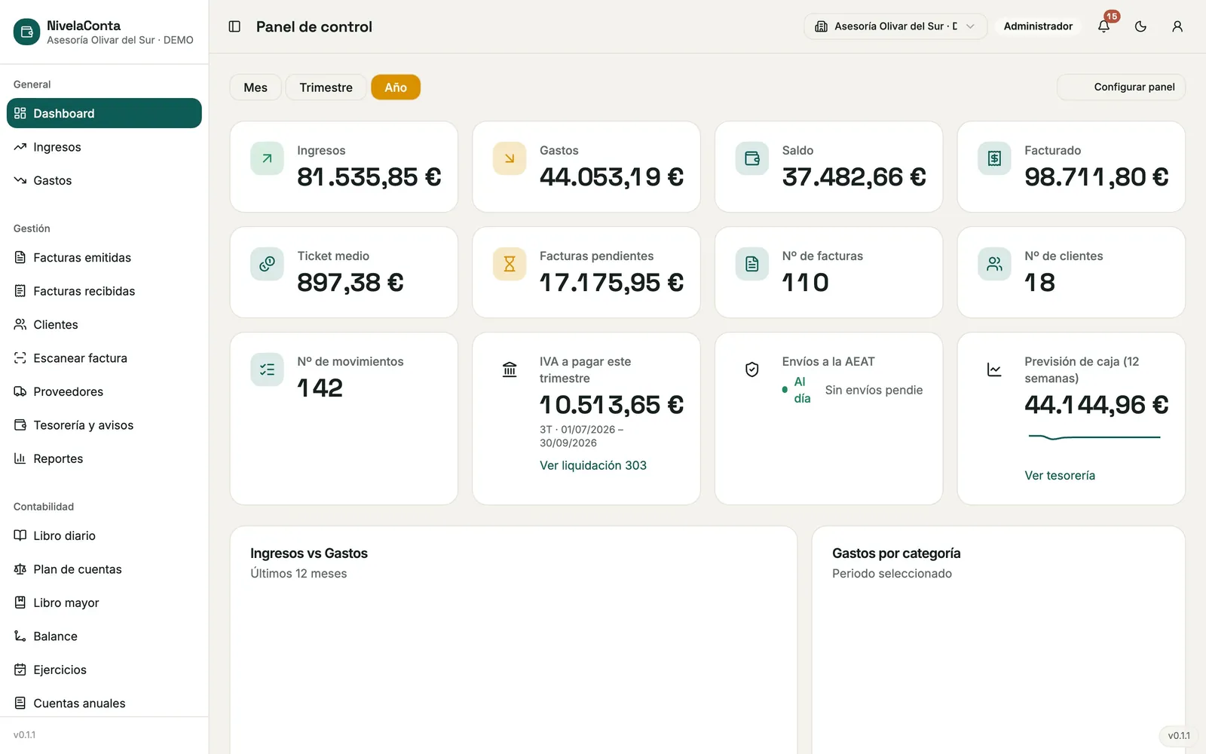Switch the period to Mes
This screenshot has width=1206, height=754.
click(x=256, y=87)
